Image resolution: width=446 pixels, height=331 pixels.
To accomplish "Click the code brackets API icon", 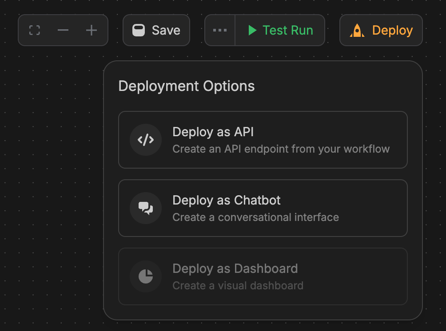I will (x=146, y=140).
